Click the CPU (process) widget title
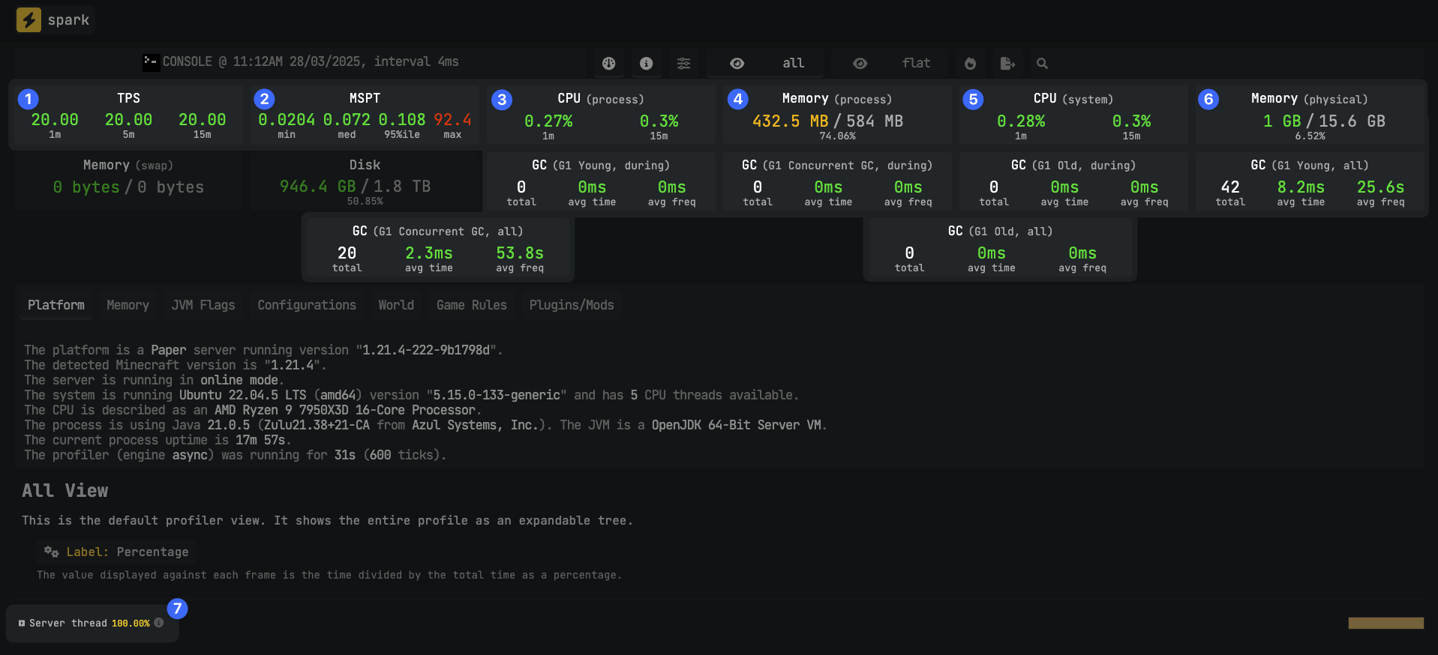Screen dimensions: 1438x655 [x=600, y=98]
